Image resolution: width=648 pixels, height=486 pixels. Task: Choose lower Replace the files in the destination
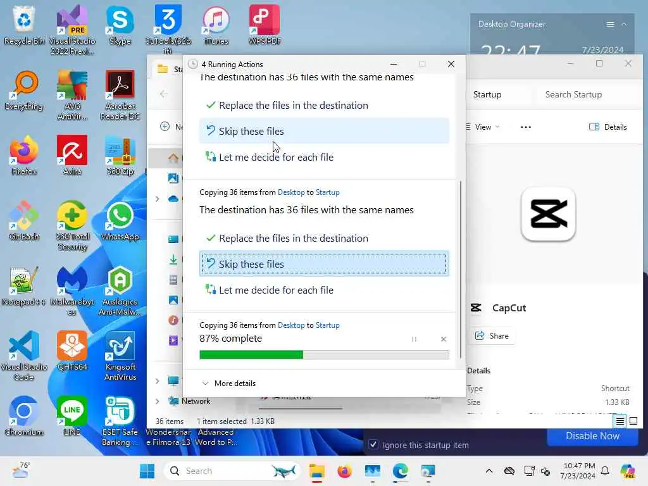pos(324,238)
